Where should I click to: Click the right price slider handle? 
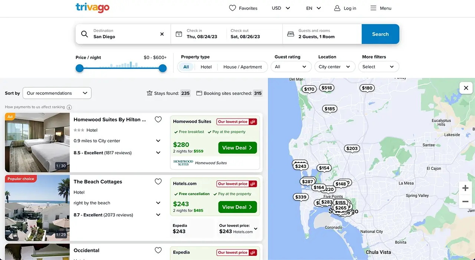coord(163,68)
